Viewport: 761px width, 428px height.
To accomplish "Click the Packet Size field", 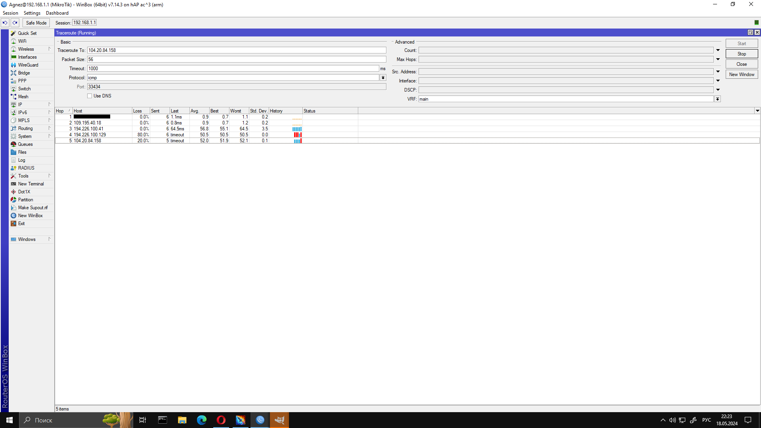I will pyautogui.click(x=237, y=59).
